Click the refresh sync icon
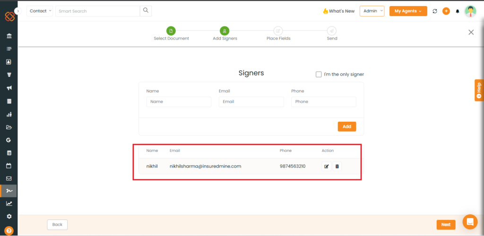The height and width of the screenshot is (236, 484). 435,11
